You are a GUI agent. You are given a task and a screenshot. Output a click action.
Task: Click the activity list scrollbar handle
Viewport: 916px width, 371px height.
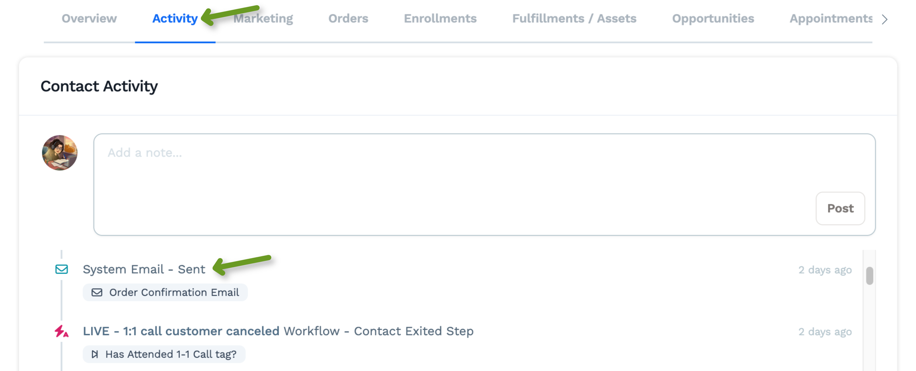[869, 276]
